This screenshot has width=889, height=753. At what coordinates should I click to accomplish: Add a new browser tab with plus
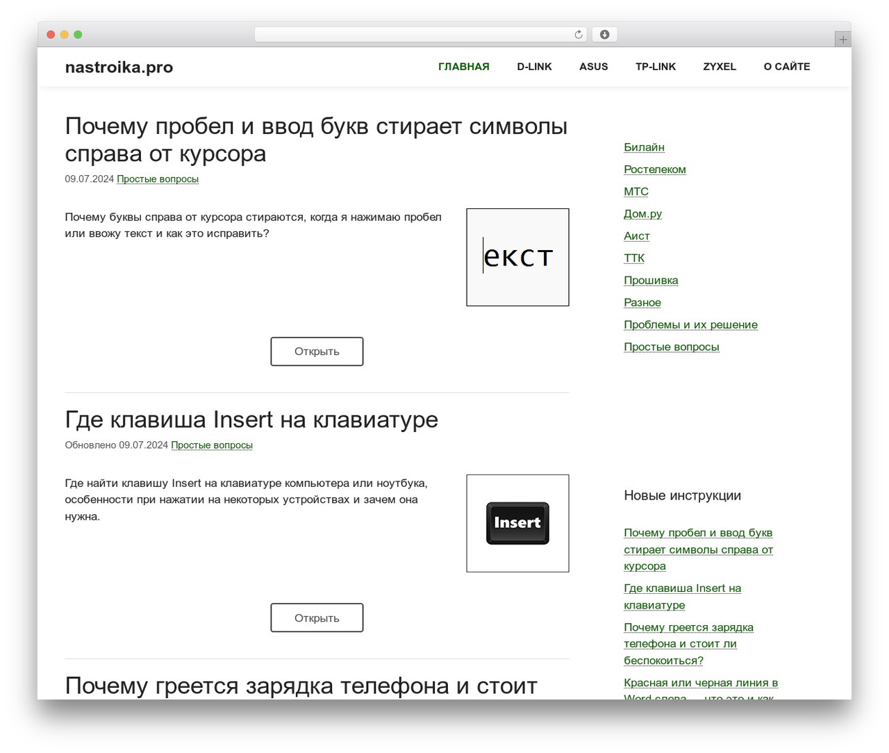[x=842, y=40]
